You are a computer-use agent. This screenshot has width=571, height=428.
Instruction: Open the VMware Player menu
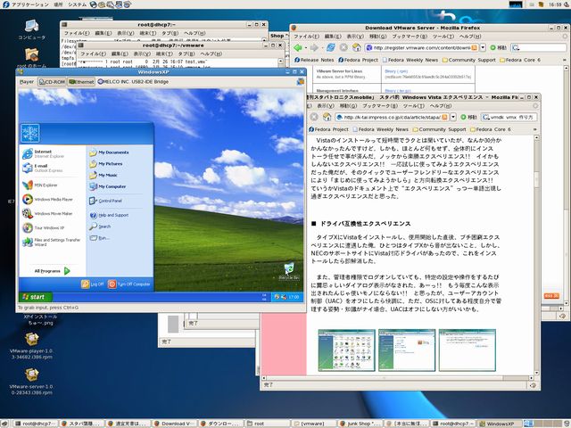click(x=27, y=82)
